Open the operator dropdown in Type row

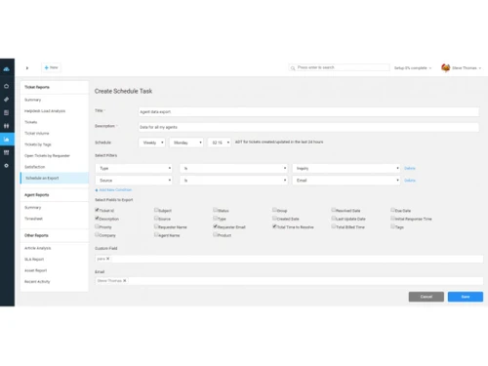coord(233,168)
